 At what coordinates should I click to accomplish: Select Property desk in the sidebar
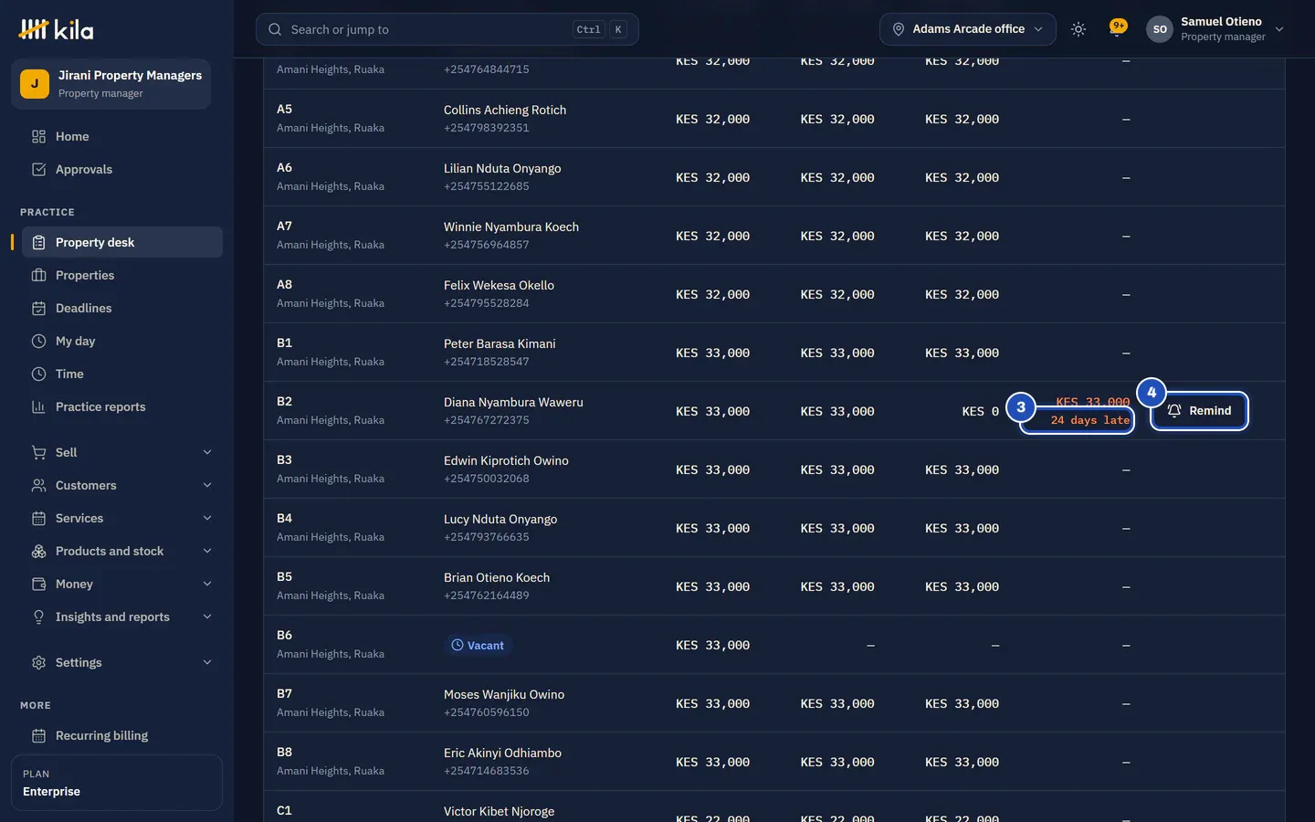(122, 242)
